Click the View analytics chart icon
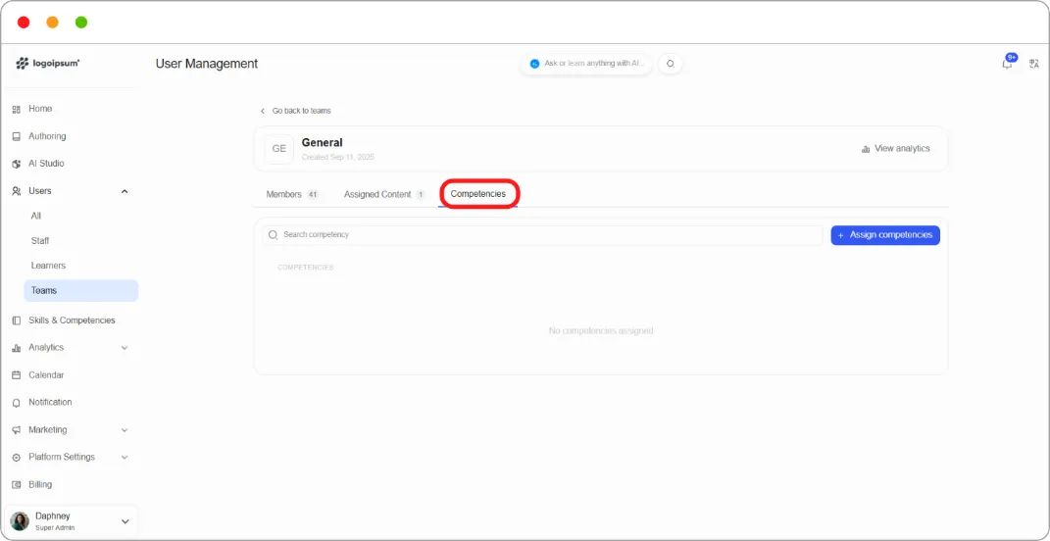 (x=865, y=149)
